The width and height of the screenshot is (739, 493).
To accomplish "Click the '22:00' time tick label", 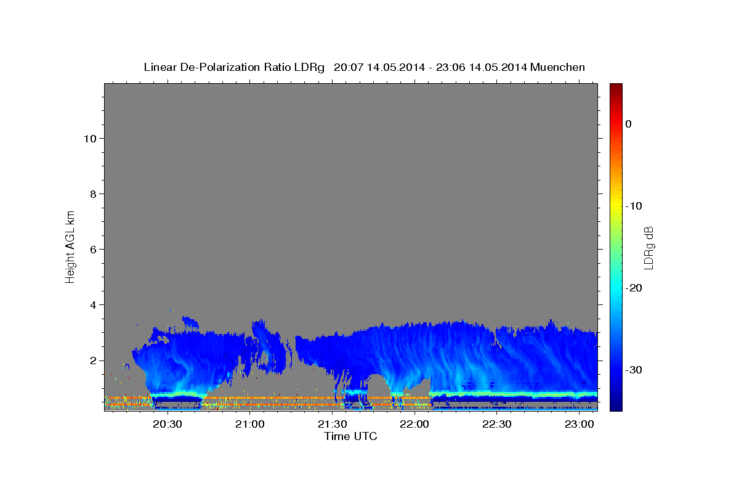I will [x=414, y=424].
